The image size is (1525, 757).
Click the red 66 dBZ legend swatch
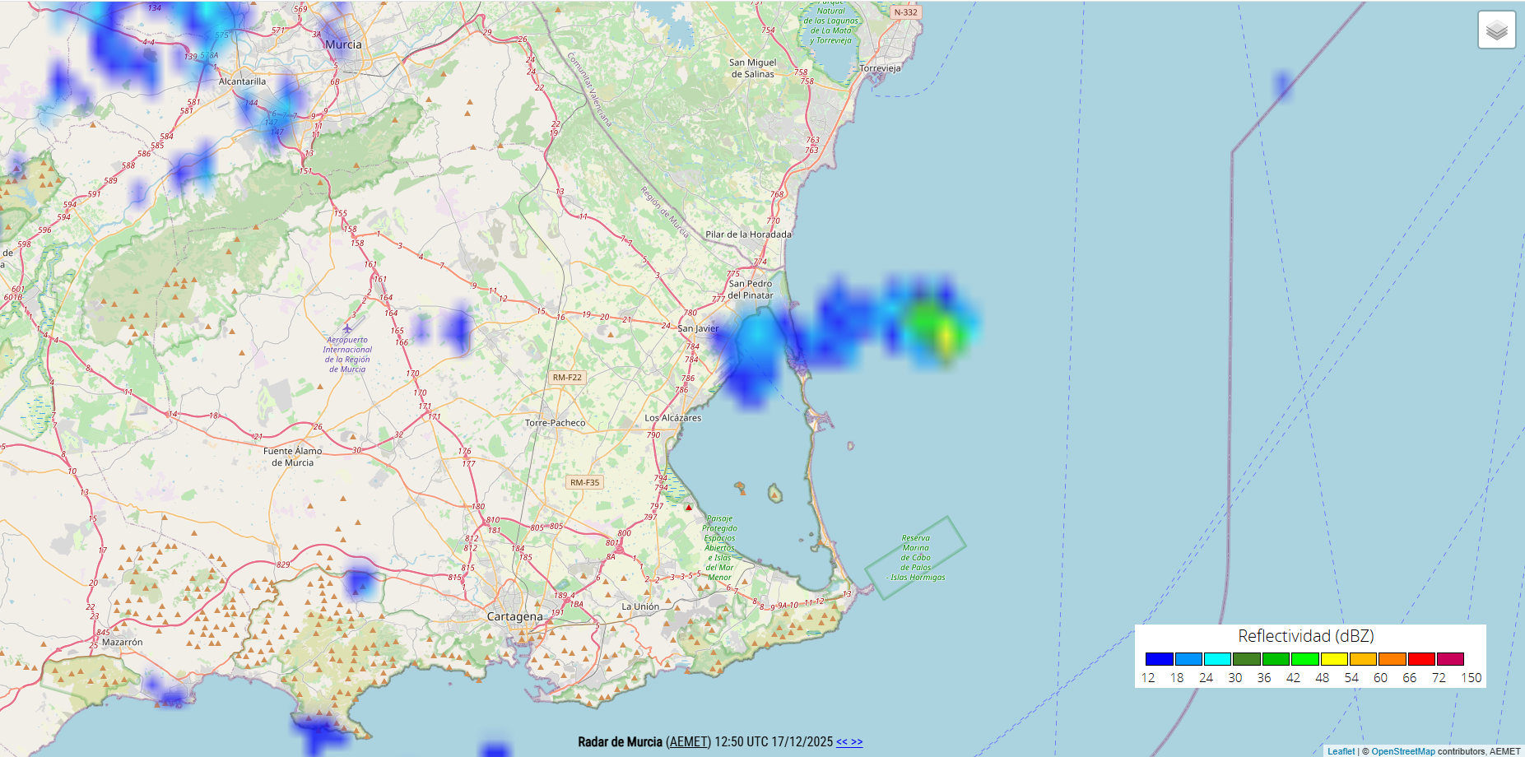1420,659
